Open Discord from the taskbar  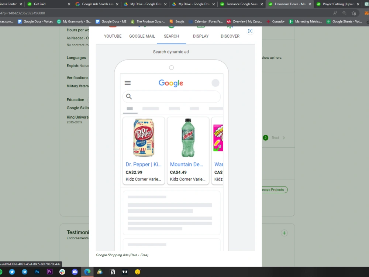[75, 272]
